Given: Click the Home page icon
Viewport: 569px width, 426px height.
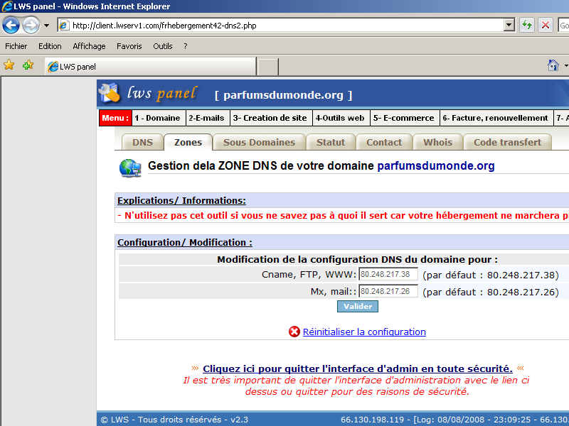Looking at the screenshot, I should [x=553, y=65].
